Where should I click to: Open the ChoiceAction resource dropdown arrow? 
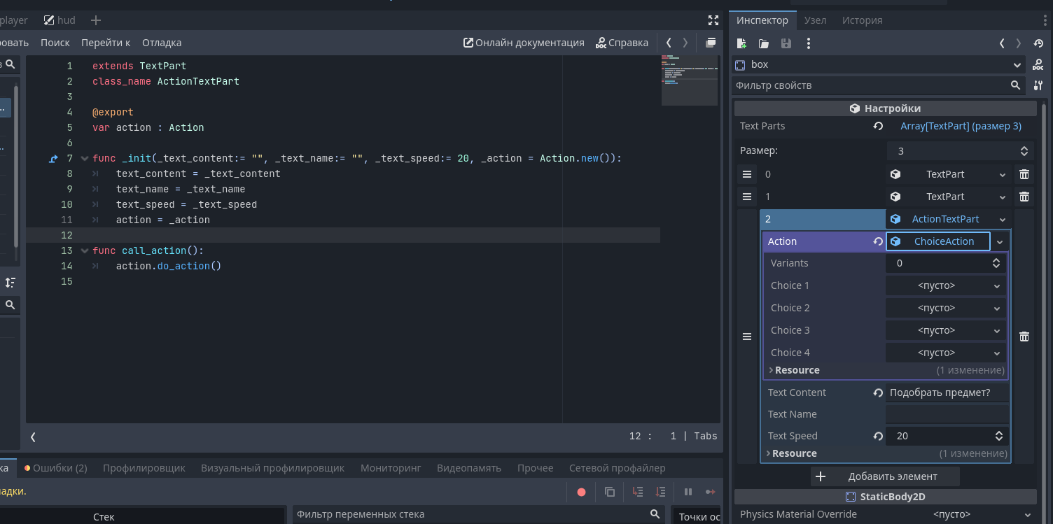1000,241
